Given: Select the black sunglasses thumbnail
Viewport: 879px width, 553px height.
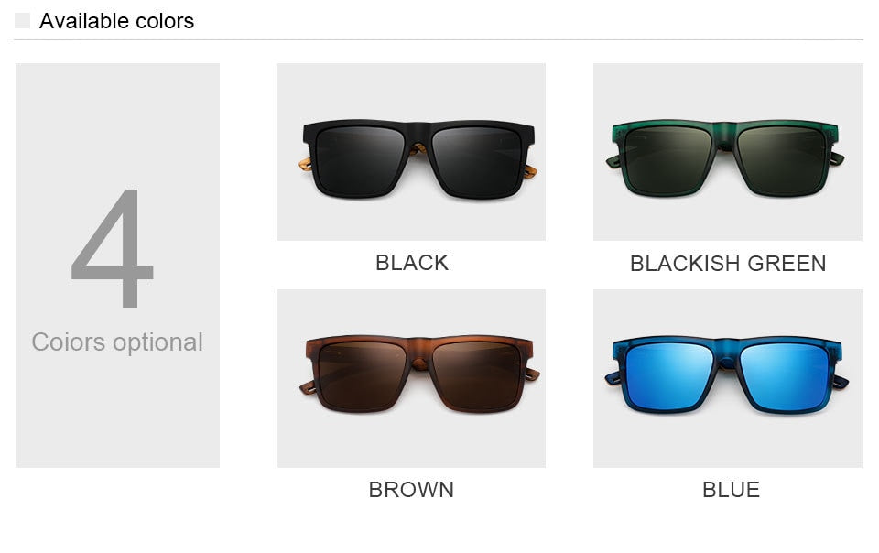Looking at the screenshot, I should point(411,152).
